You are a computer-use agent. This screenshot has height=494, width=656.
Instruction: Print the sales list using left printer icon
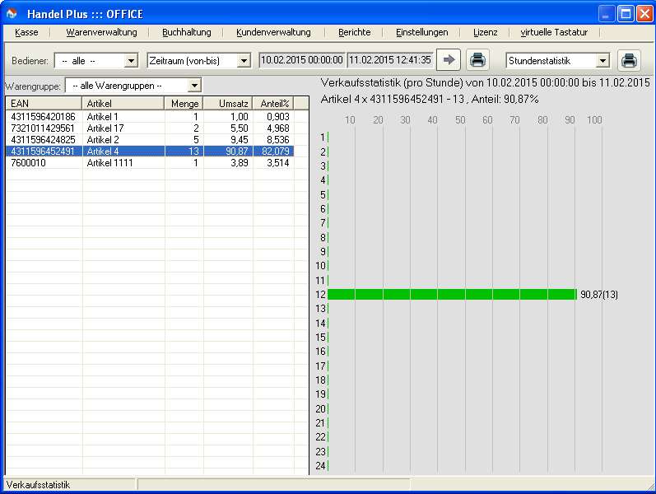(477, 60)
